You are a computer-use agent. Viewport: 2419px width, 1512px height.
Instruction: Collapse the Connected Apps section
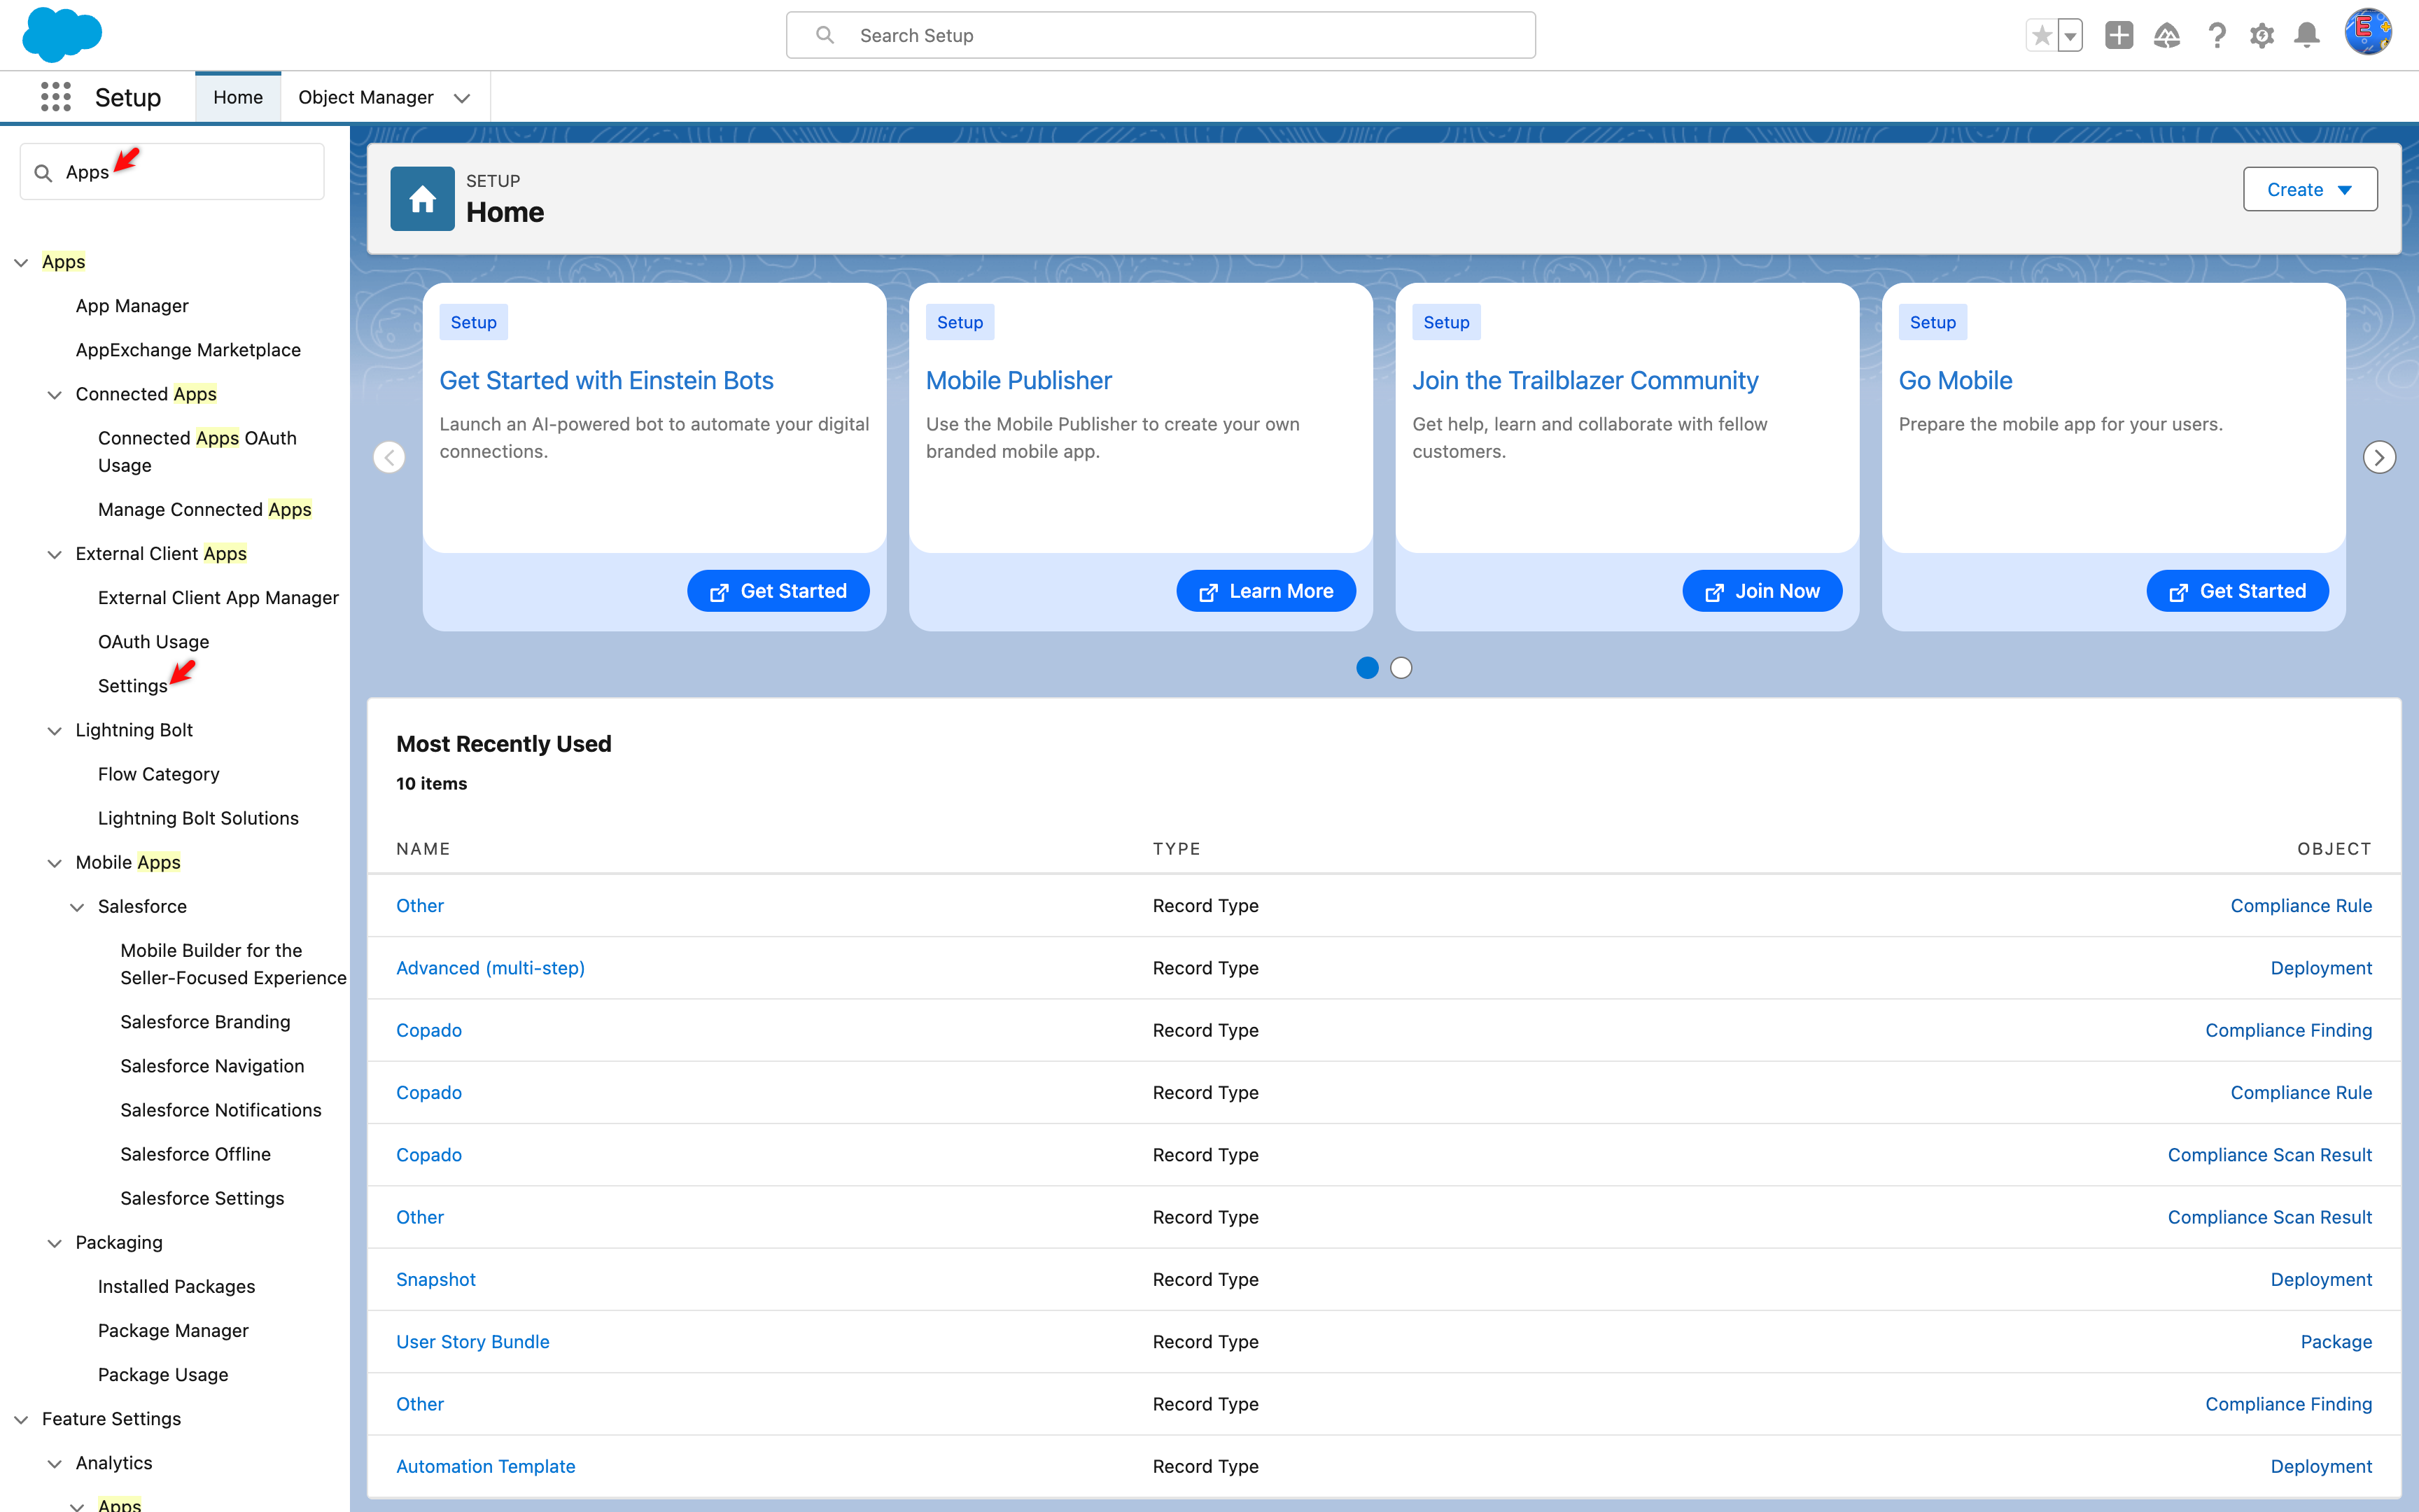pyautogui.click(x=55, y=394)
